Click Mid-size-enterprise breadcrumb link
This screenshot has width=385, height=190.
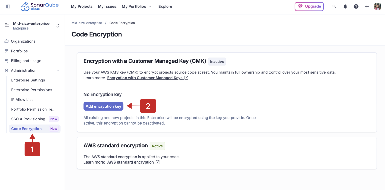coord(87,23)
